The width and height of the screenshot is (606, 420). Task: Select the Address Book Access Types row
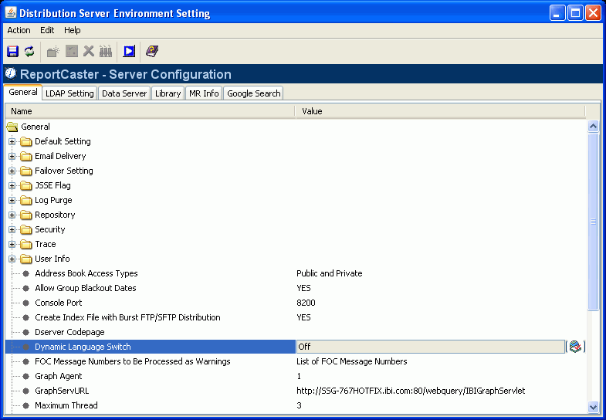click(296, 273)
